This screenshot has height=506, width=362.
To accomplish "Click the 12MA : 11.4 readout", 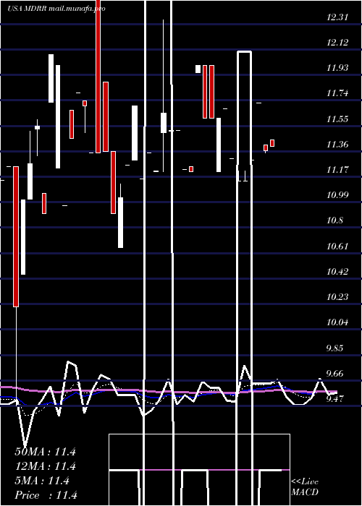I will click(x=45, y=466).
